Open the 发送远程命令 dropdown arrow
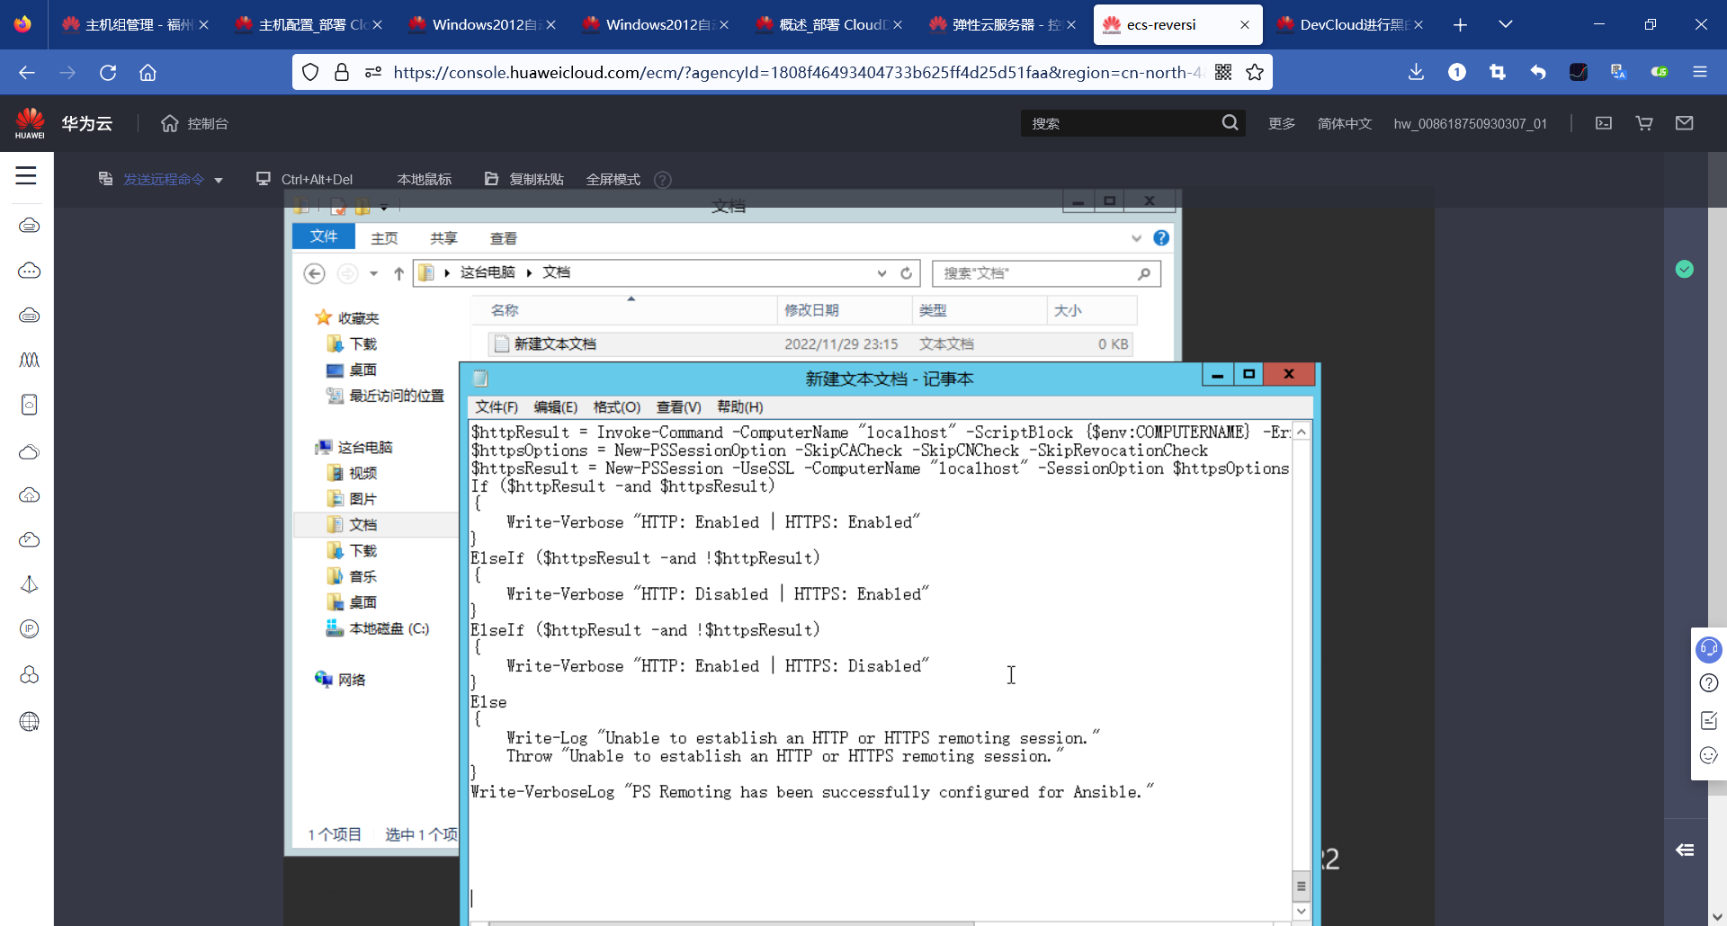Viewport: 1727px width, 926px height. pos(219,180)
